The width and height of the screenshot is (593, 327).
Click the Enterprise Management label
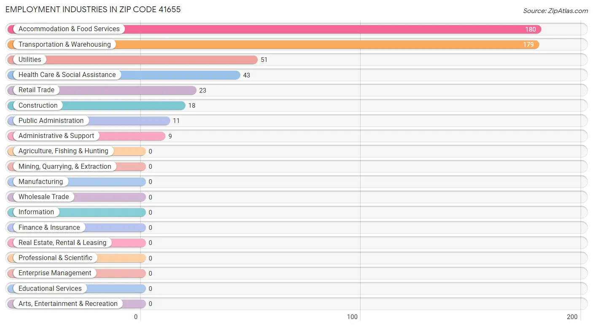[55, 273]
